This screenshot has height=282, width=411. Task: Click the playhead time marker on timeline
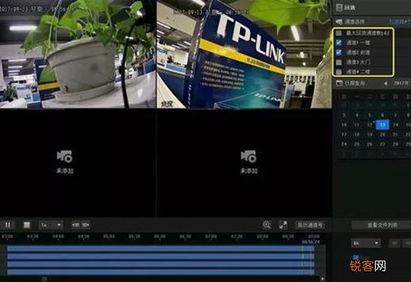311,242
